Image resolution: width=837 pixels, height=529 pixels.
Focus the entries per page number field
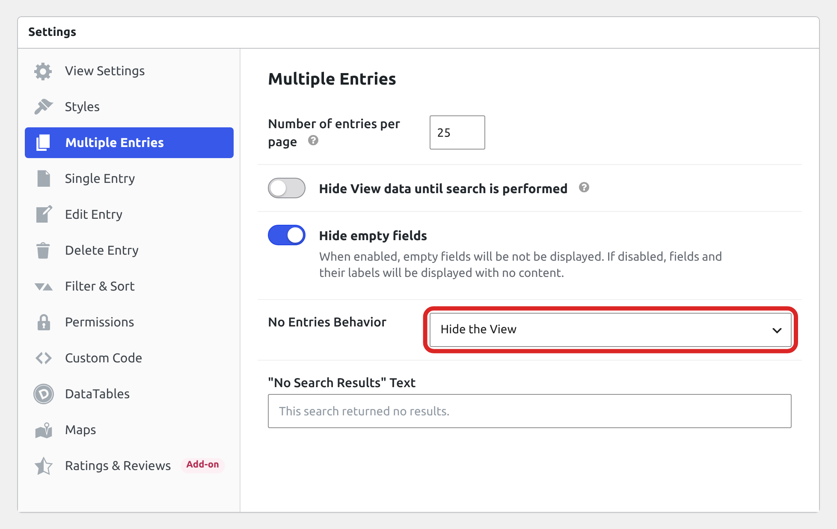[457, 132]
